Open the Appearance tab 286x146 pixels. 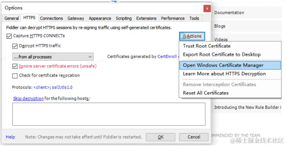pos(100,18)
